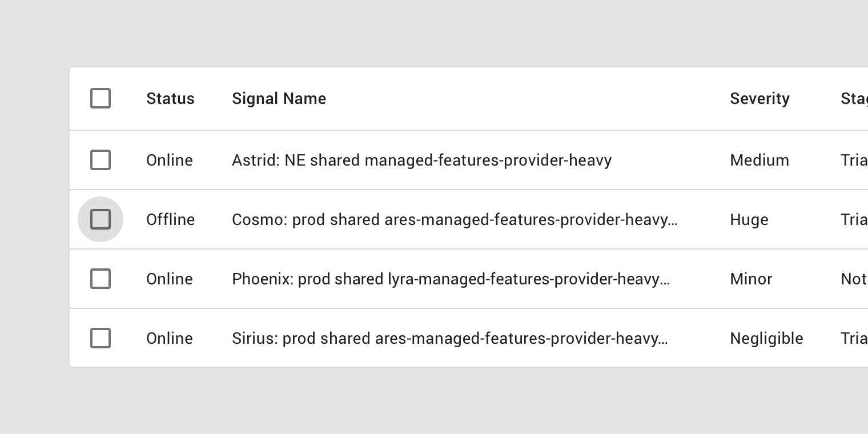The height and width of the screenshot is (434, 868).
Task: Sort by the Severity column header
Action: (759, 99)
